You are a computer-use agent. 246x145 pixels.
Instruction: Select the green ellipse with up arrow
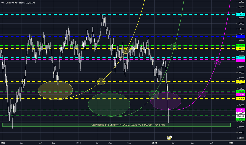click(x=174, y=47)
